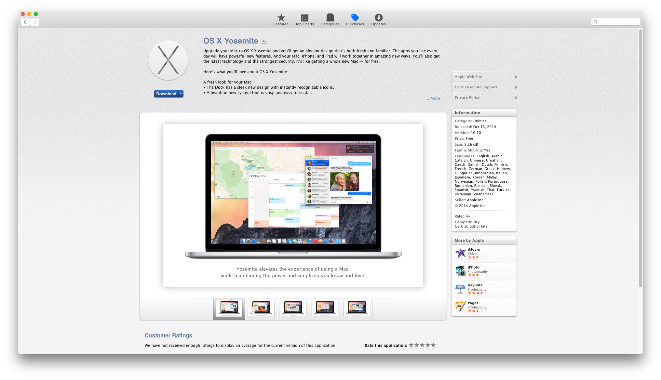Browse the Categories section
Image resolution: width=661 pixels, height=380 pixels.
tap(330, 20)
